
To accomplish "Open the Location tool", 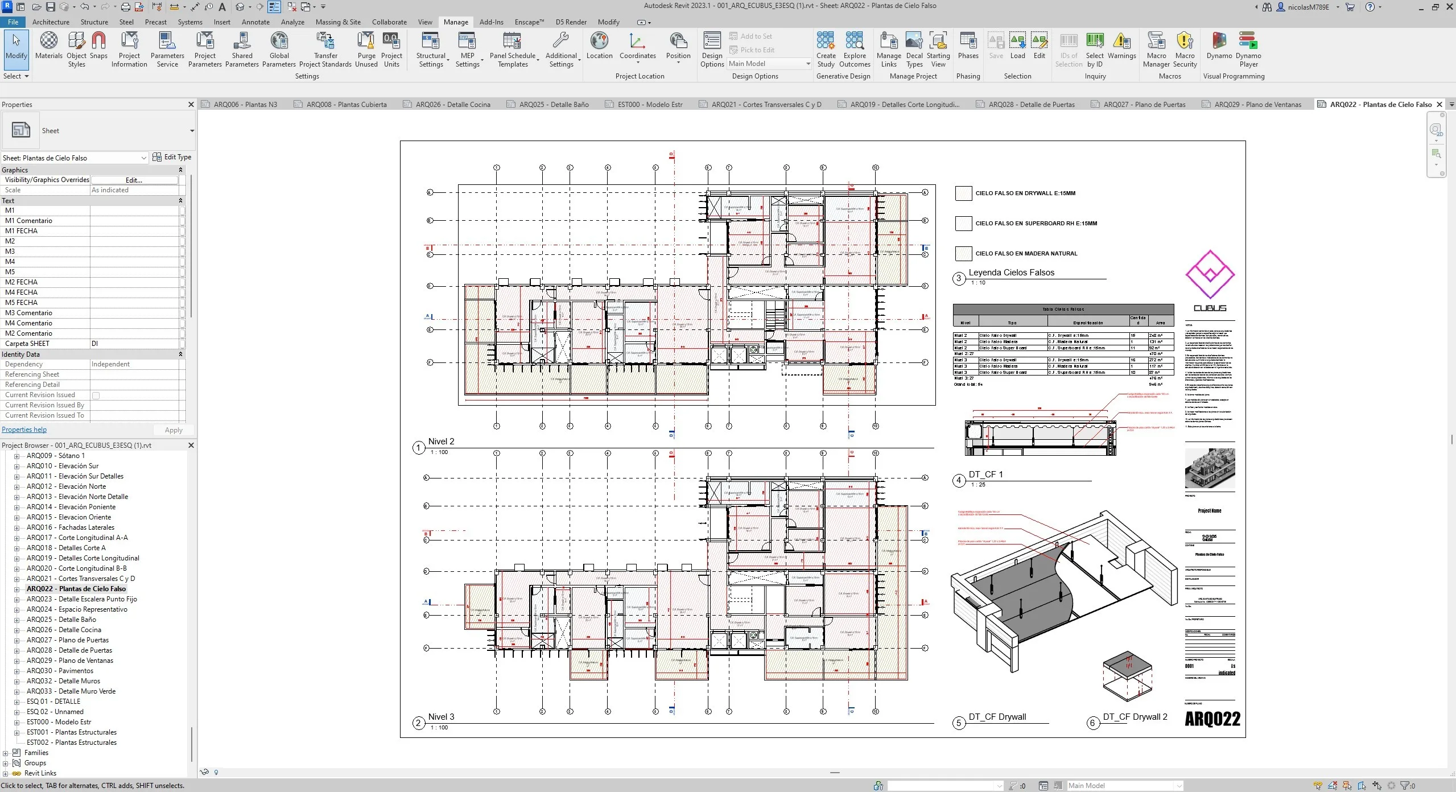I will (x=600, y=46).
